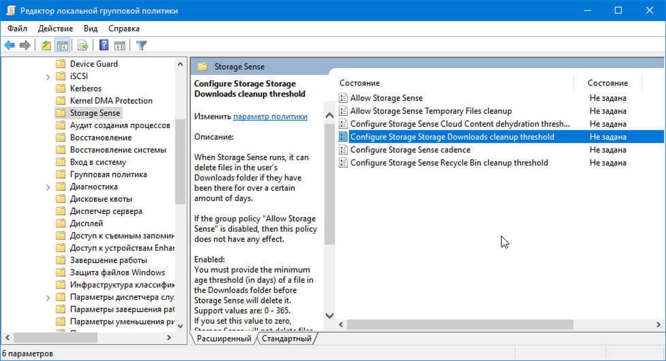This screenshot has height=361, width=666.
Task: Click the Device Guard folder icon
Action: [60, 64]
